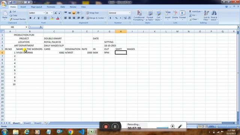Click the Orientation icon
The height and width of the screenshot is (135, 240).
[x=79, y=13]
